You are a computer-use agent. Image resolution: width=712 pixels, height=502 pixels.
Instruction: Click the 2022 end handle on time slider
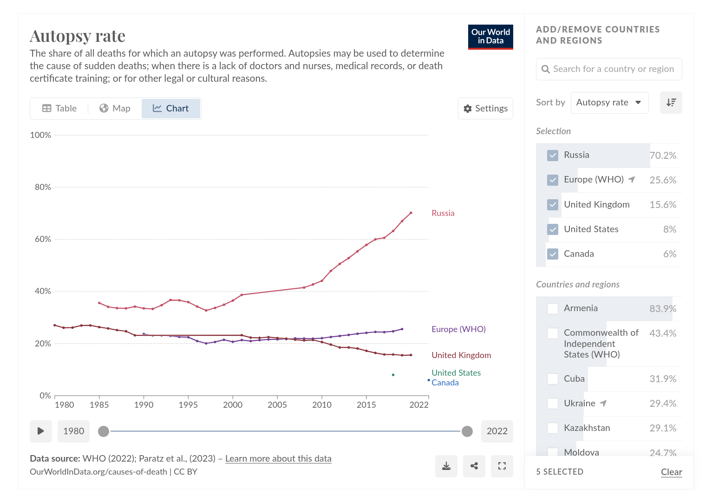click(467, 431)
